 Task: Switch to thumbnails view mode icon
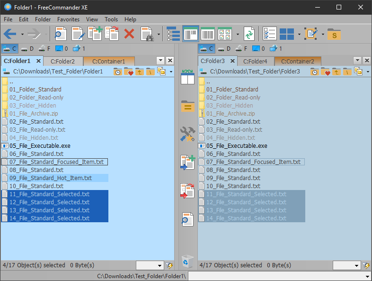point(225,34)
